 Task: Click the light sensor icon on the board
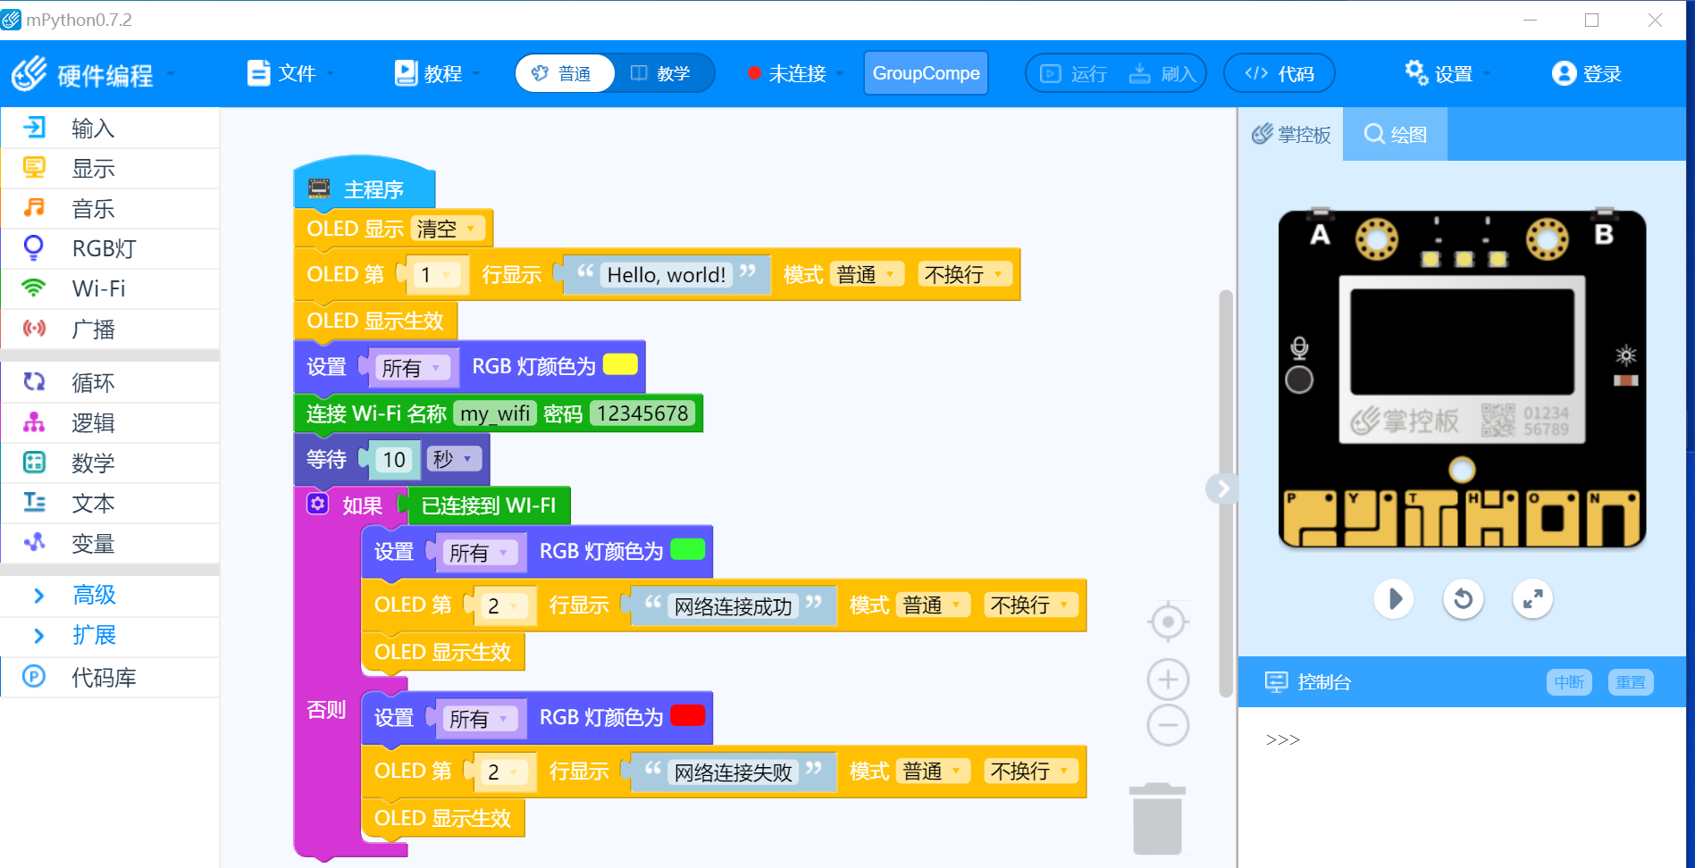coord(1626,355)
